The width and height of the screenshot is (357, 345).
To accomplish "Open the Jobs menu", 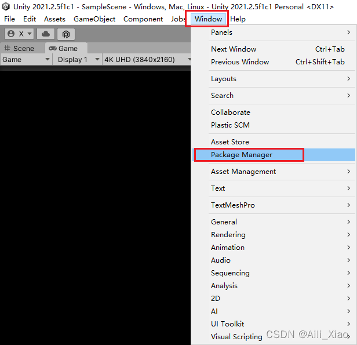I will click(178, 19).
